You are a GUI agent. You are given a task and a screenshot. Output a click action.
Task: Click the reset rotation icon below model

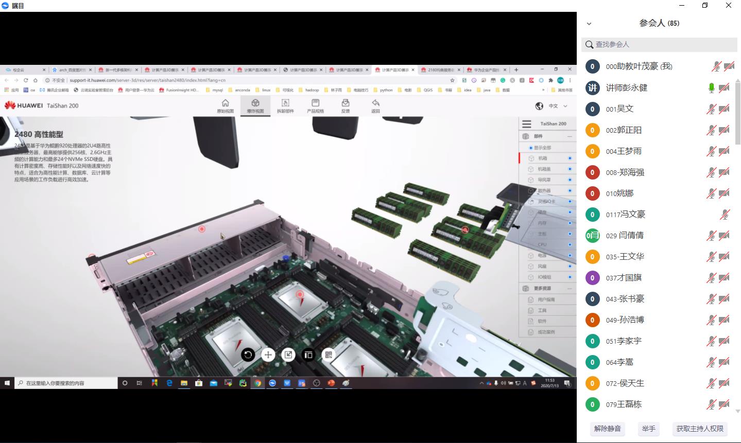[248, 355]
